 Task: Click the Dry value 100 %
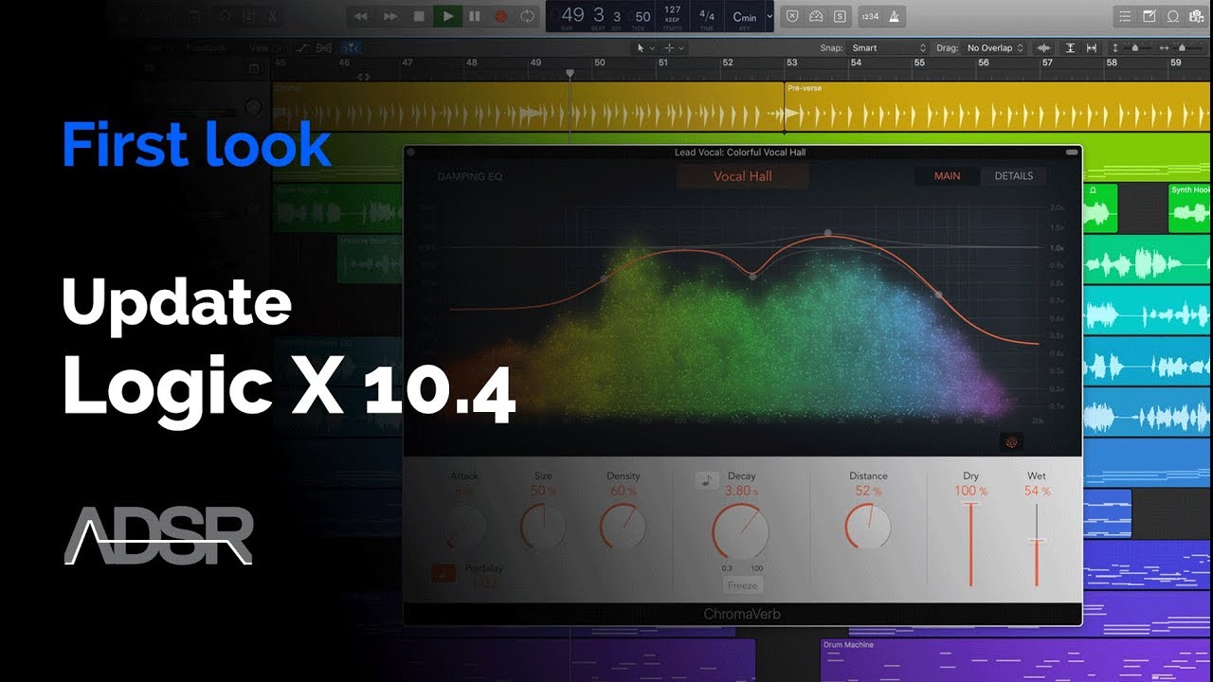tap(970, 492)
